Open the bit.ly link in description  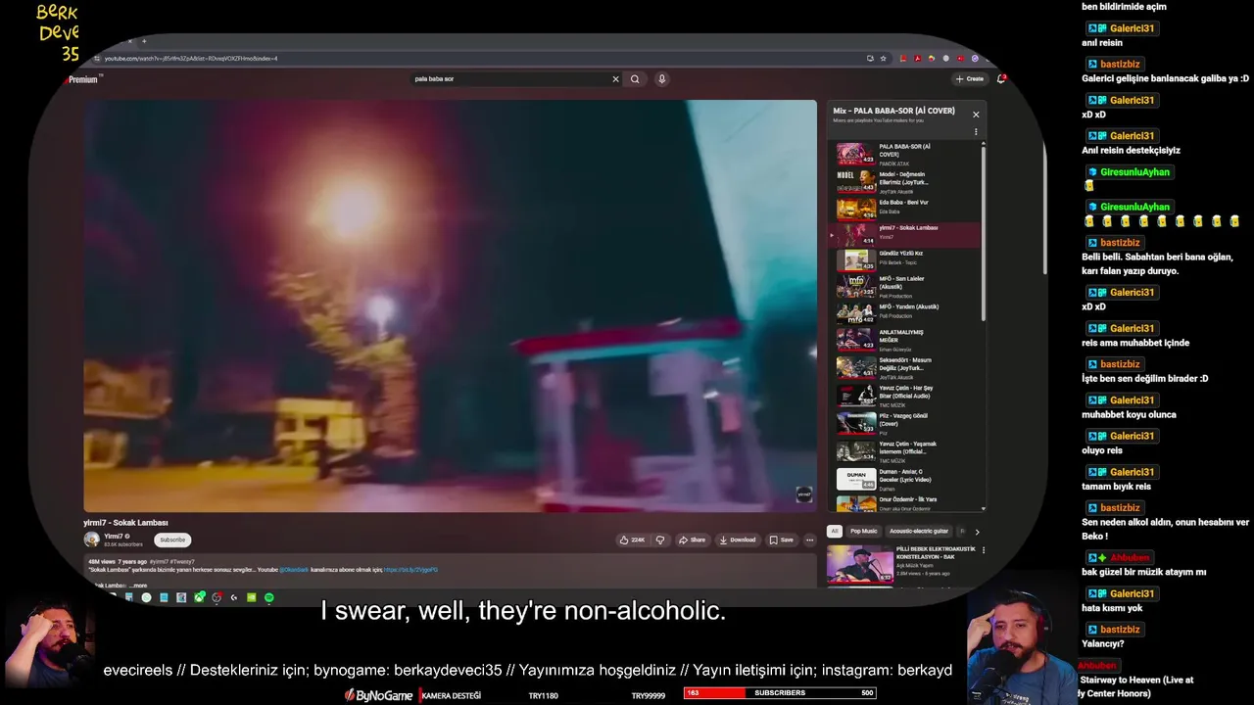pos(411,569)
